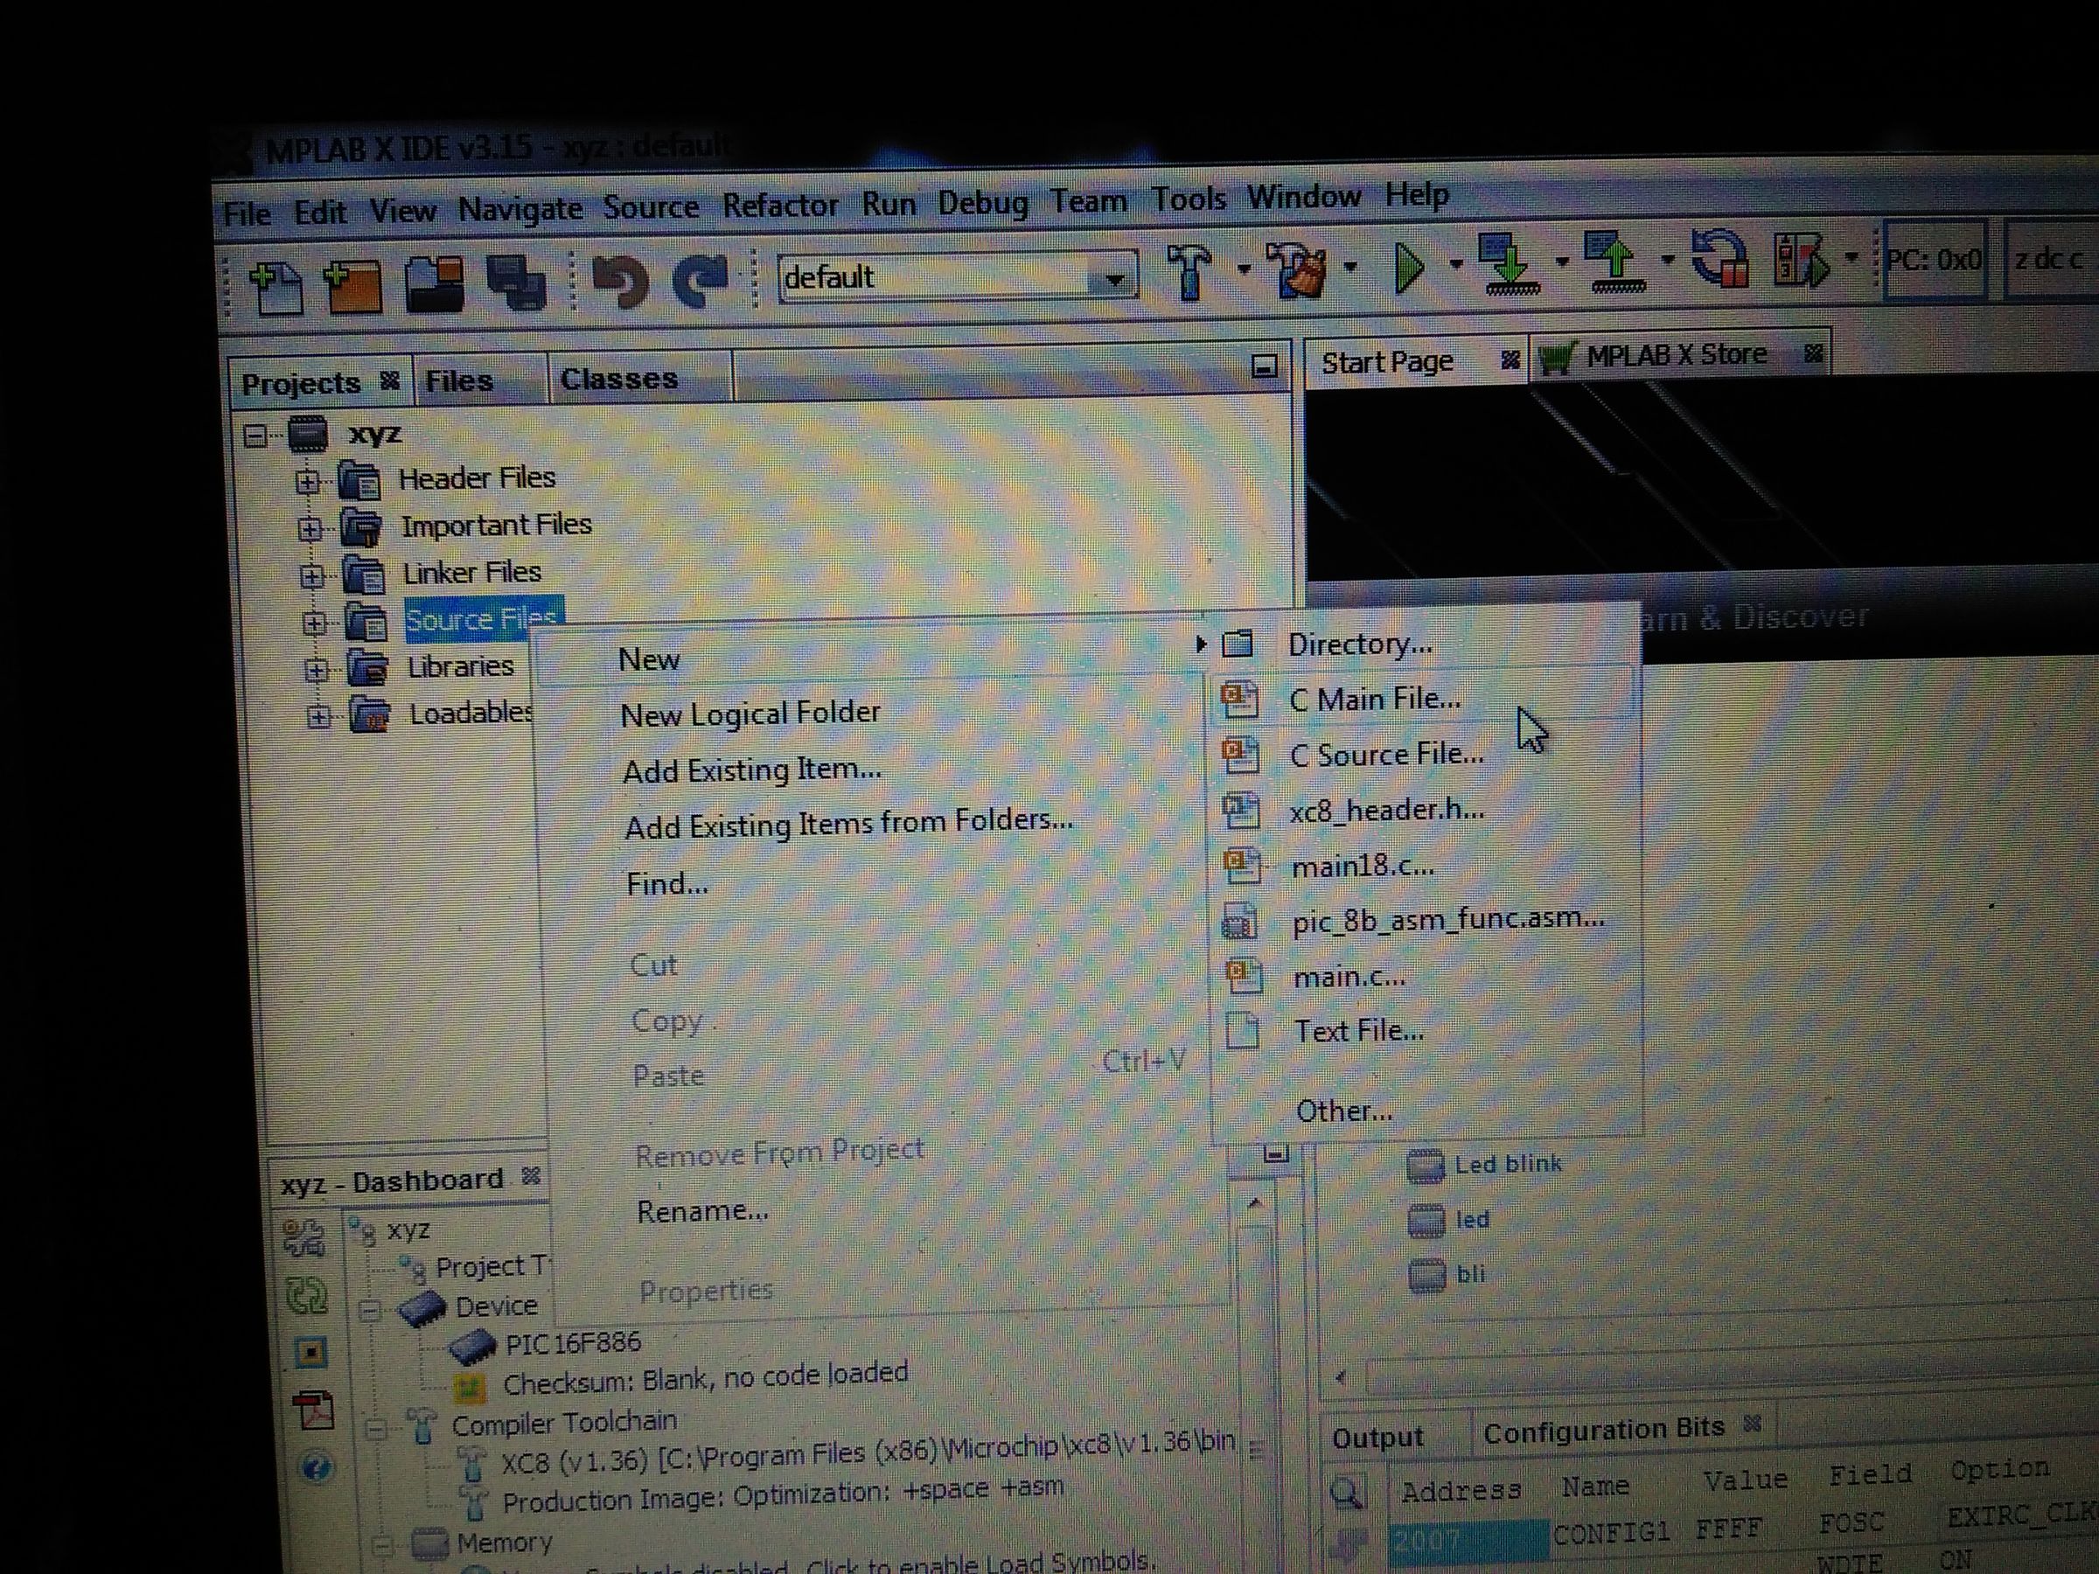The image size is (2099, 1574).
Task: Expand the Linker Files tree node
Action: tap(311, 575)
